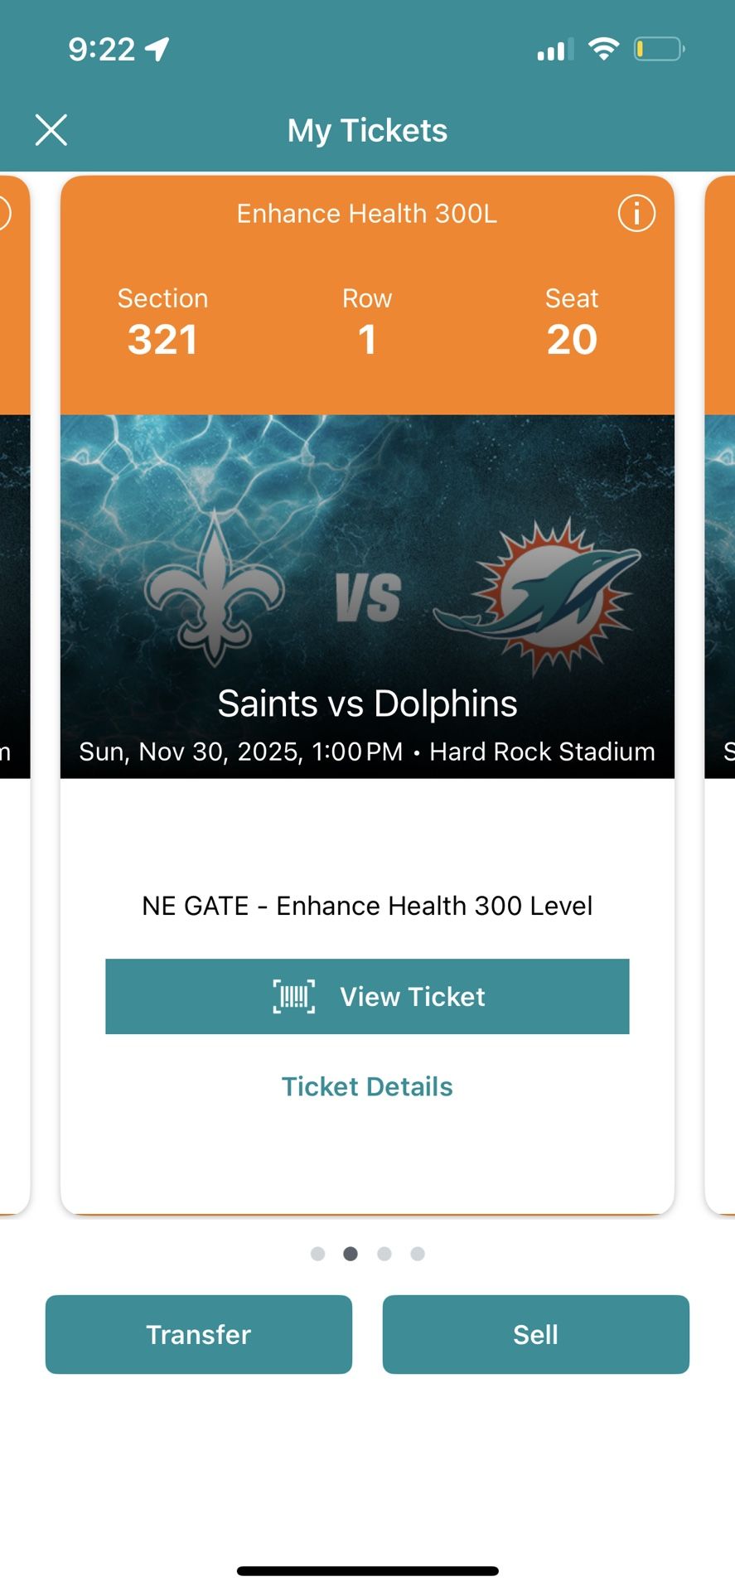The image size is (735, 1591).
Task: Expand the Enhance Health 300L ticket header
Action: tap(367, 213)
